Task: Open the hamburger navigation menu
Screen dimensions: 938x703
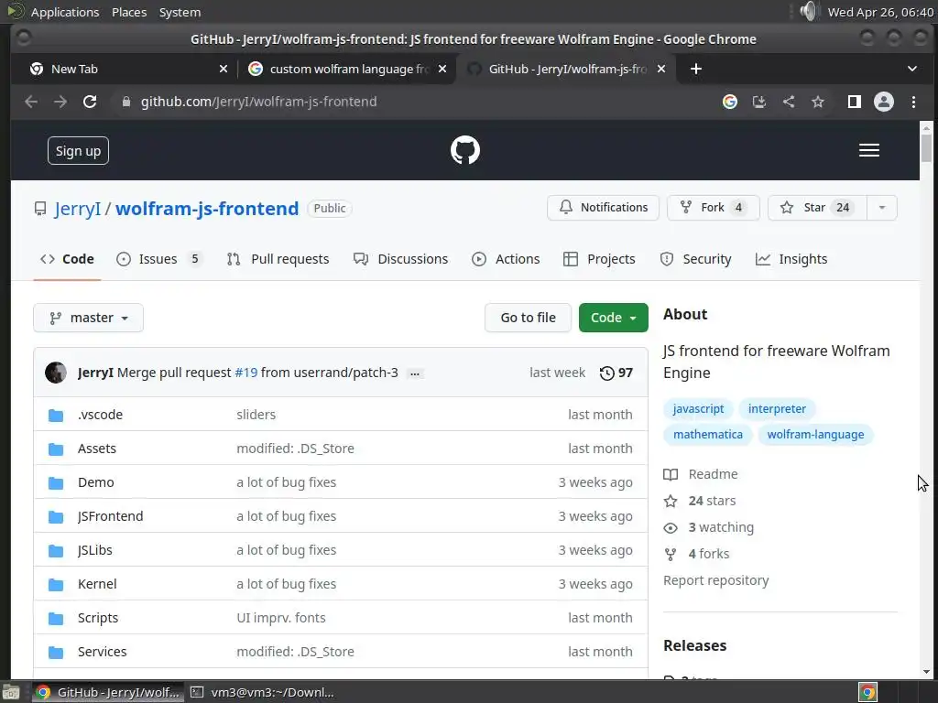Action: (x=868, y=150)
